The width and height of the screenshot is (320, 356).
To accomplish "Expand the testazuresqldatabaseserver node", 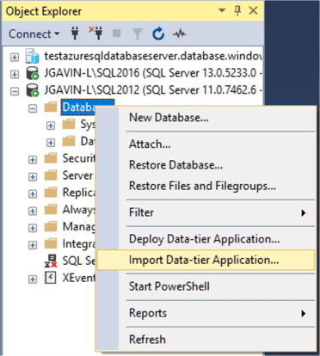I will click(x=15, y=58).
